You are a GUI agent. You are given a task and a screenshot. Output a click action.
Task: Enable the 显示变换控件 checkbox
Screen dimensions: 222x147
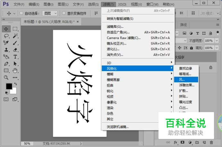(64, 13)
